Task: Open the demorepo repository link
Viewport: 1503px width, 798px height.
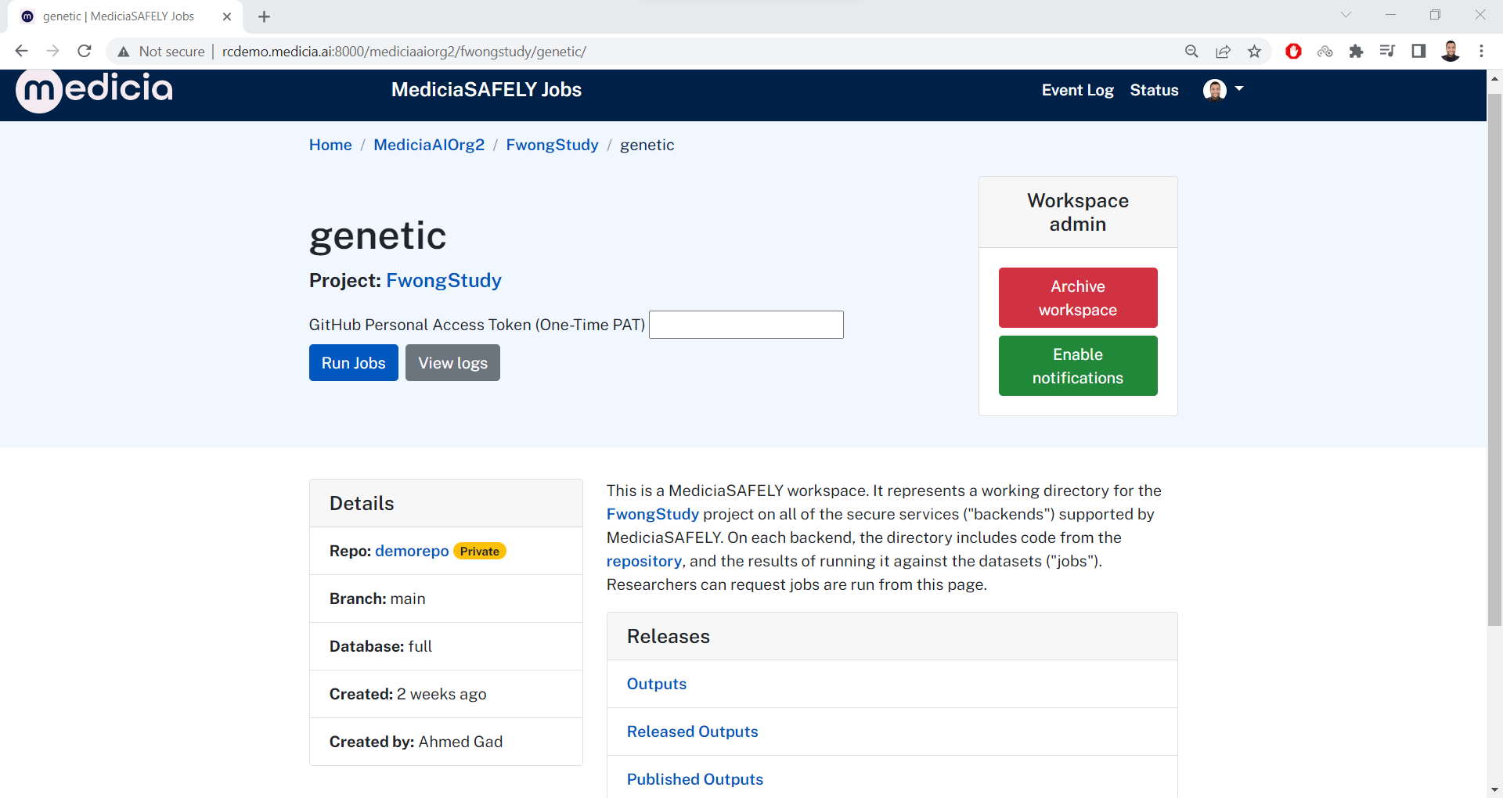Action: (x=412, y=551)
